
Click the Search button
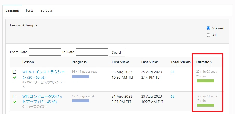pos(117,52)
